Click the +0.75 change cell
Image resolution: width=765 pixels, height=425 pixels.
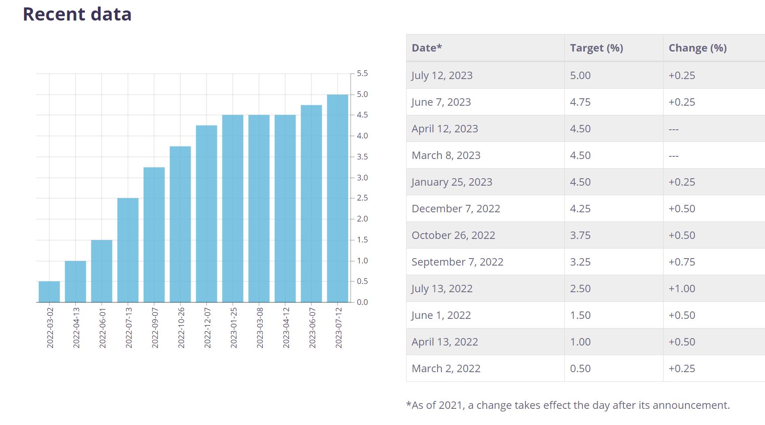(714, 262)
